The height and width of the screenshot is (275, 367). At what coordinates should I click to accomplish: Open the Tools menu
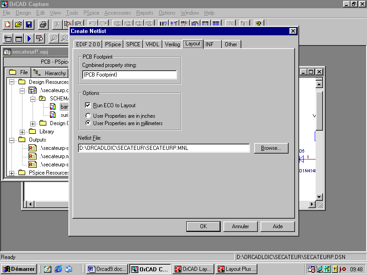pyautogui.click(x=72, y=13)
